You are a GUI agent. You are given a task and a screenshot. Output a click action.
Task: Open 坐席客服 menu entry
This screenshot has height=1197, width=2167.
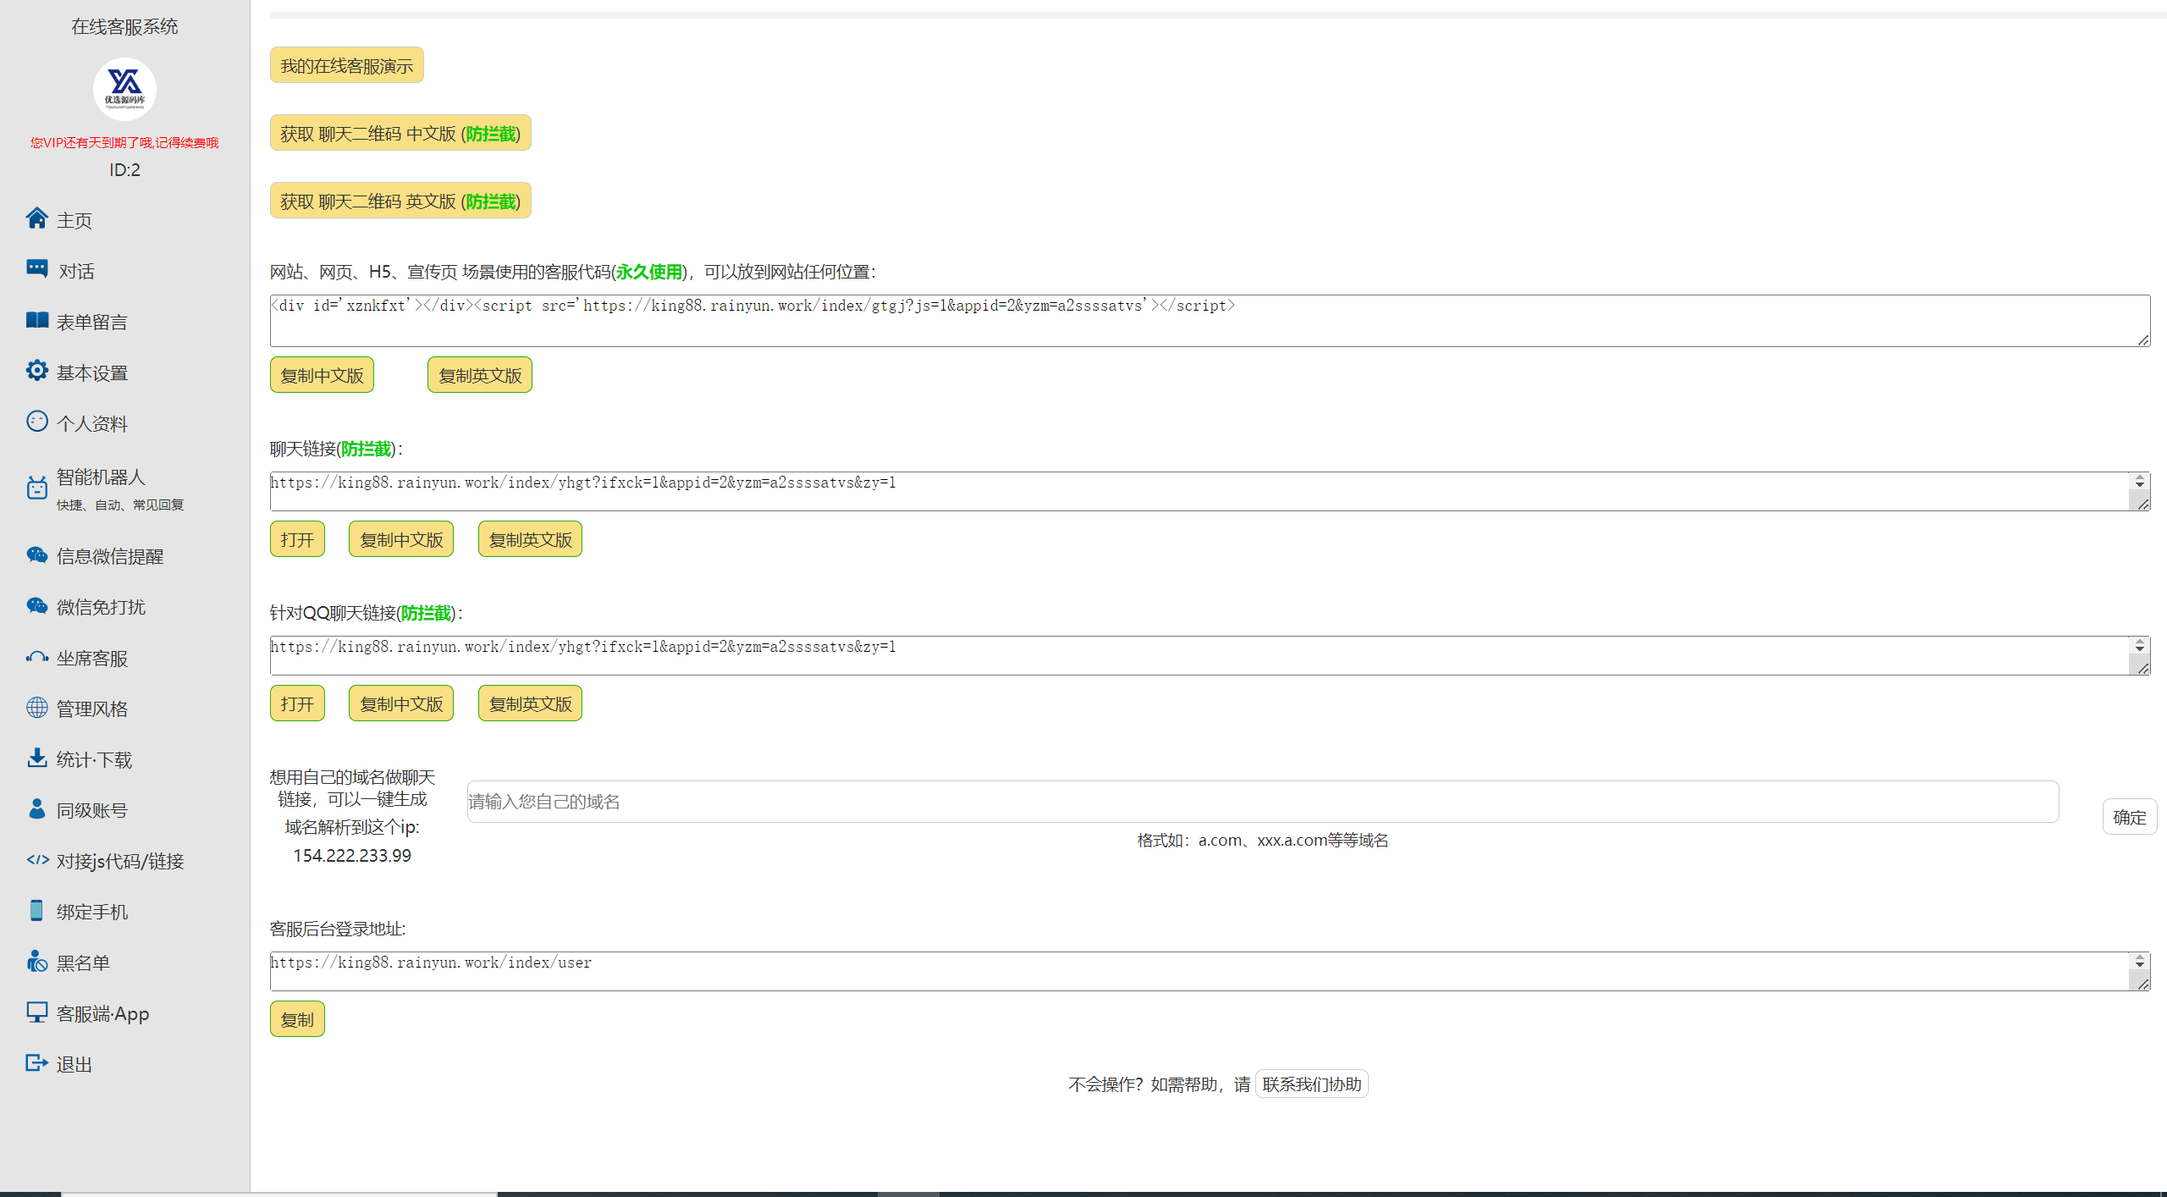pos(92,658)
